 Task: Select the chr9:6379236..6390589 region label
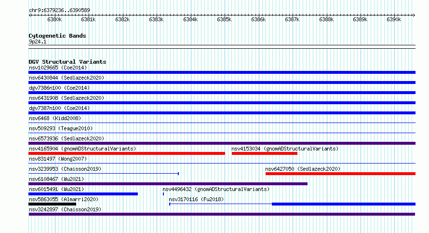(x=59, y=10)
